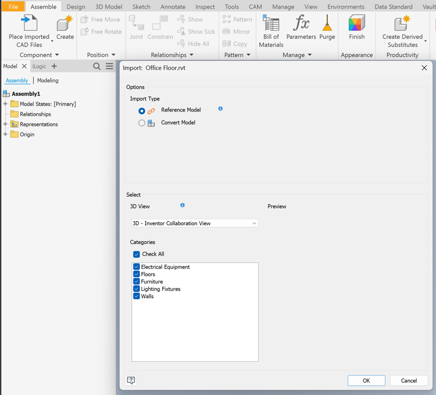Expand the Manage panel dropdown arrow
The width and height of the screenshot is (436, 395).
(310, 55)
